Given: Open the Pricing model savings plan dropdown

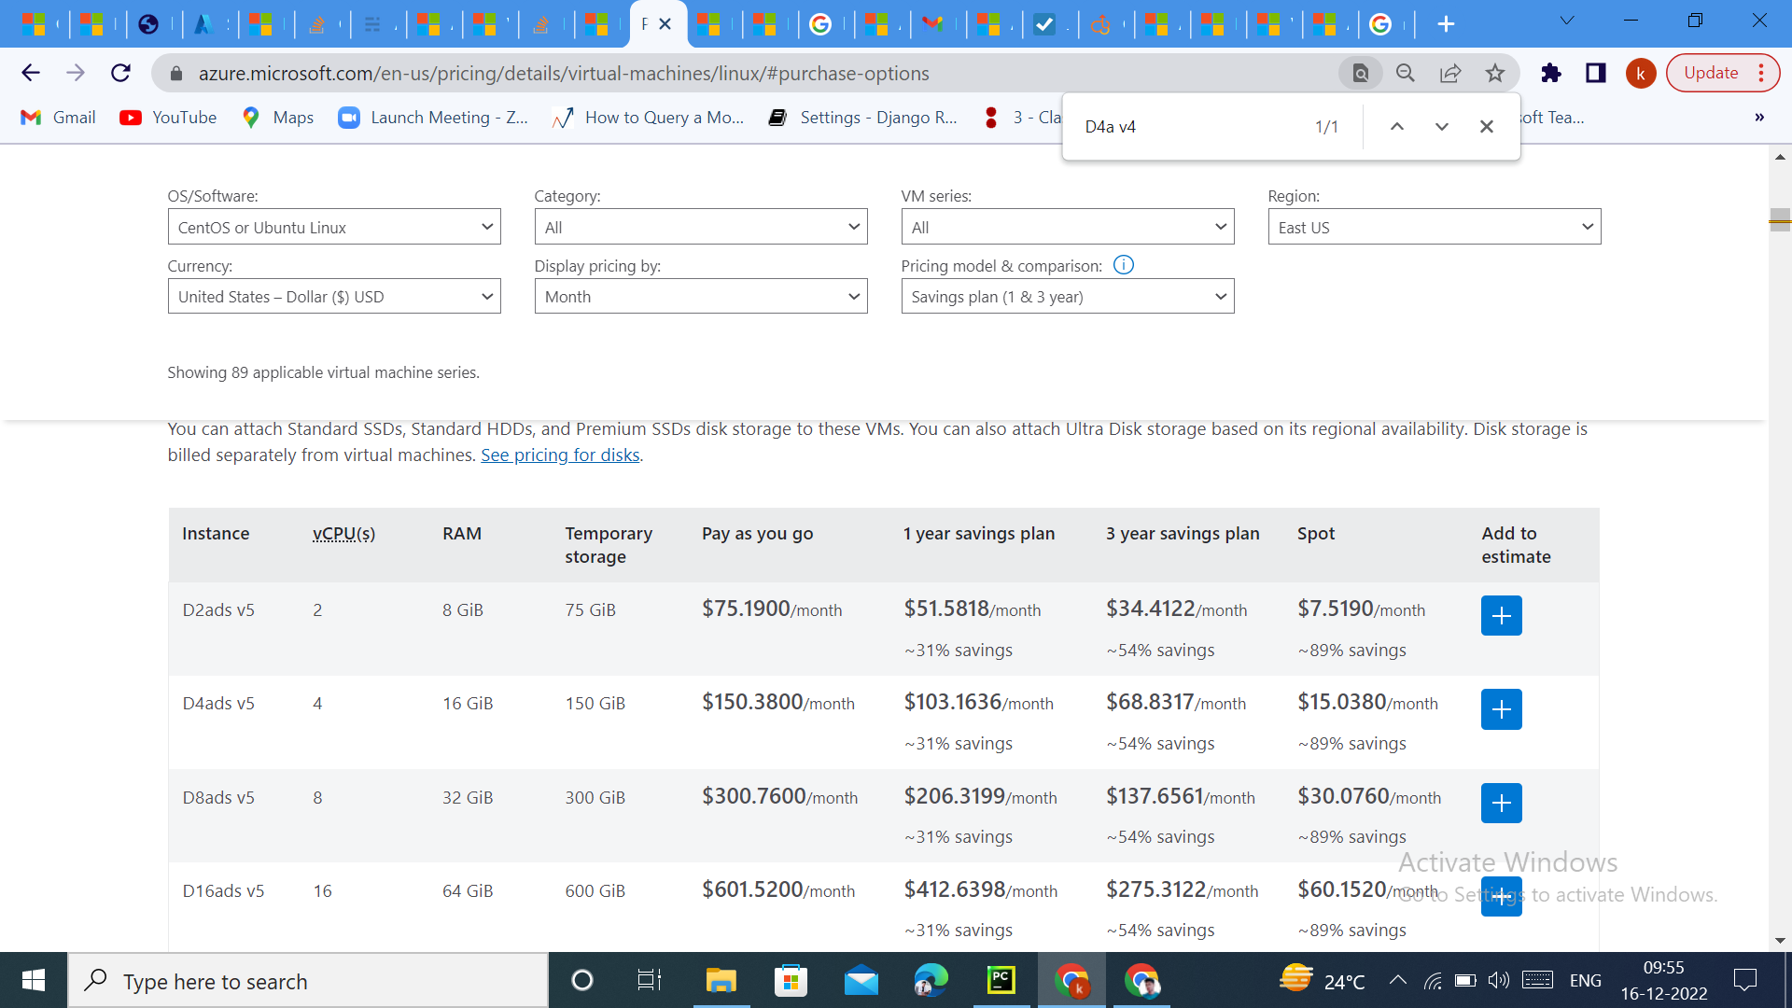Looking at the screenshot, I should tap(1067, 297).
